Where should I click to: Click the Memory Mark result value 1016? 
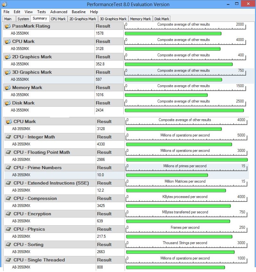100,95
